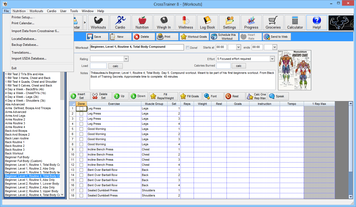Check Done for row 8 Good Morning

81,144
